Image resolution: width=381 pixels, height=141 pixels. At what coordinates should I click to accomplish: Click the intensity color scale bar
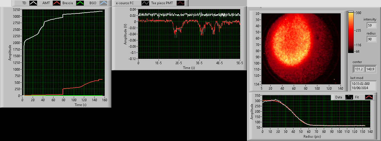point(351,32)
